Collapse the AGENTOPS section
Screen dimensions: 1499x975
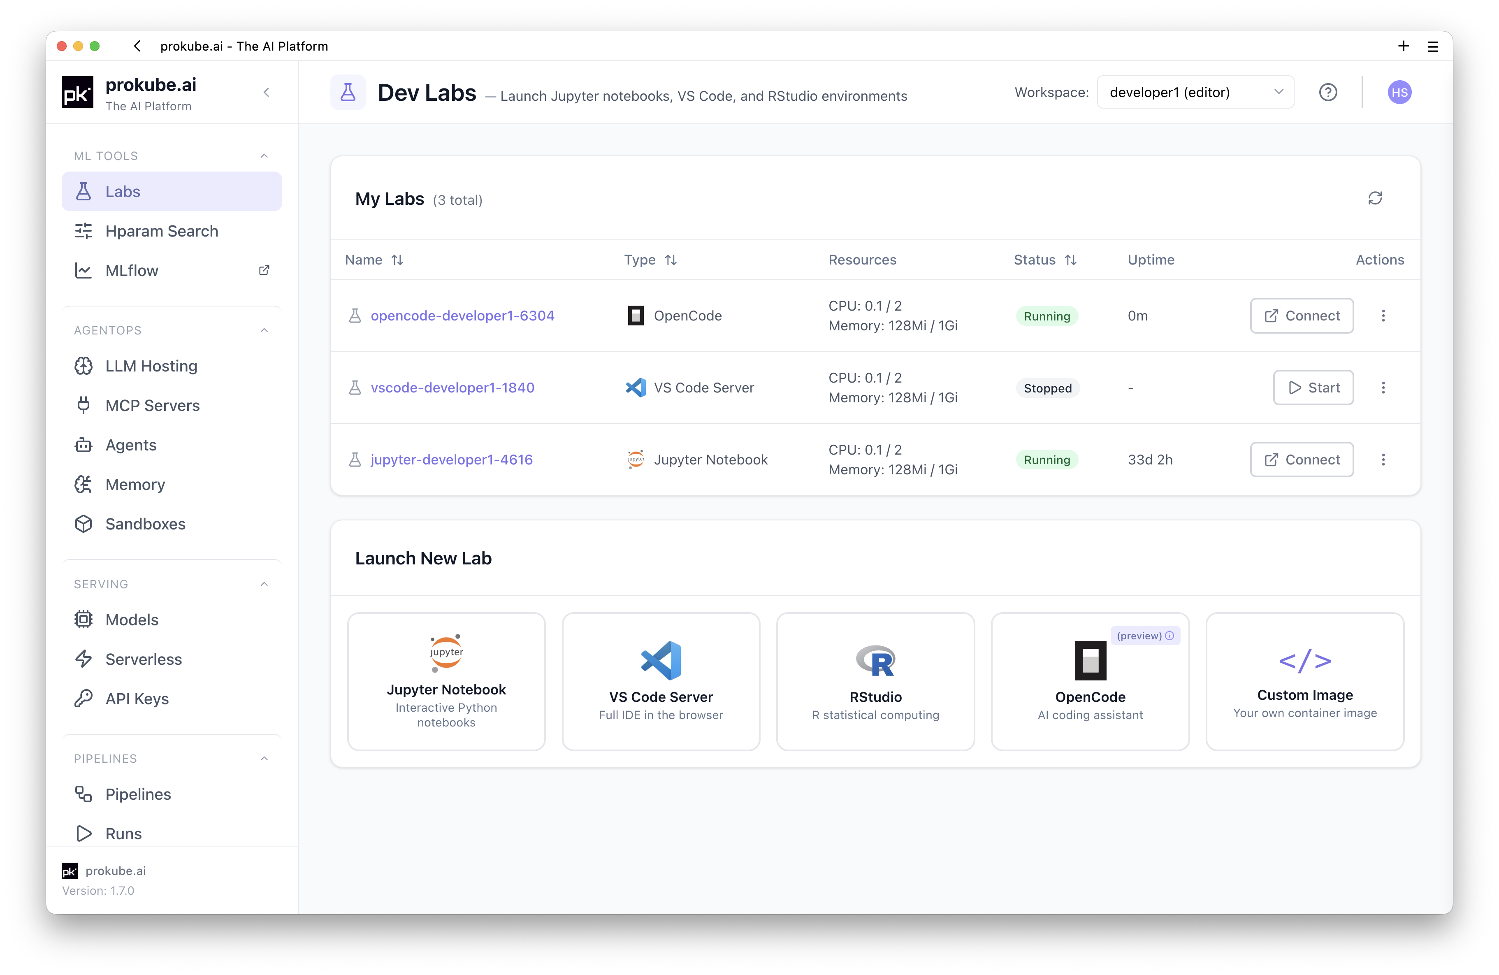pos(264,330)
